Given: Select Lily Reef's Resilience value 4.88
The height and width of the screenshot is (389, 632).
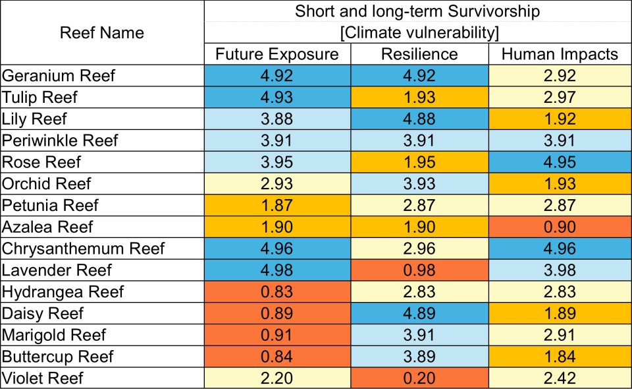Looking at the screenshot, I should (x=419, y=119).
